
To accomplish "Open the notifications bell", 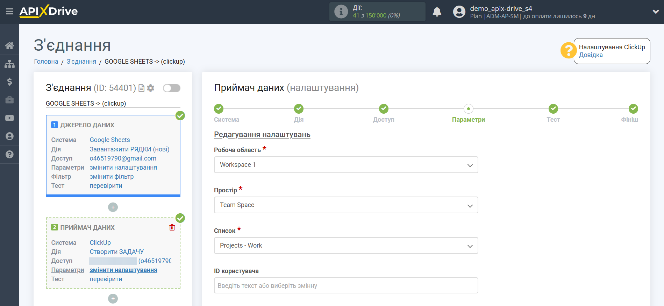I will click(437, 12).
